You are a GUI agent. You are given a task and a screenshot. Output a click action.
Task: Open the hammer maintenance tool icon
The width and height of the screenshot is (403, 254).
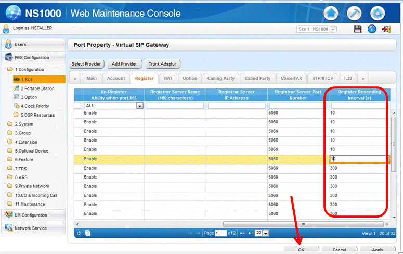click(x=355, y=13)
